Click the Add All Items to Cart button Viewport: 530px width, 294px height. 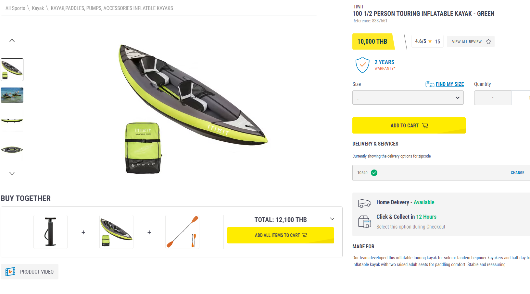280,235
